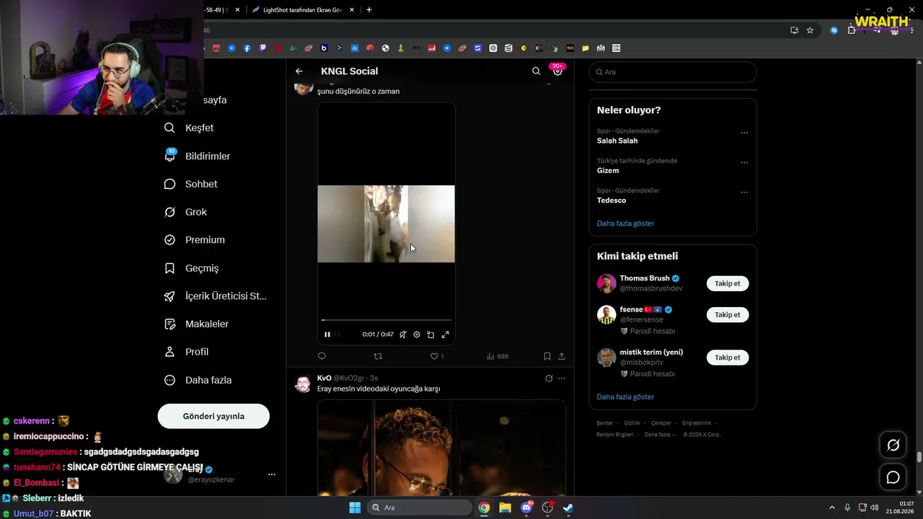Viewport: 923px width, 519px height.
Task: Open the Thomas Brush profile avatar
Action: pyautogui.click(x=606, y=283)
